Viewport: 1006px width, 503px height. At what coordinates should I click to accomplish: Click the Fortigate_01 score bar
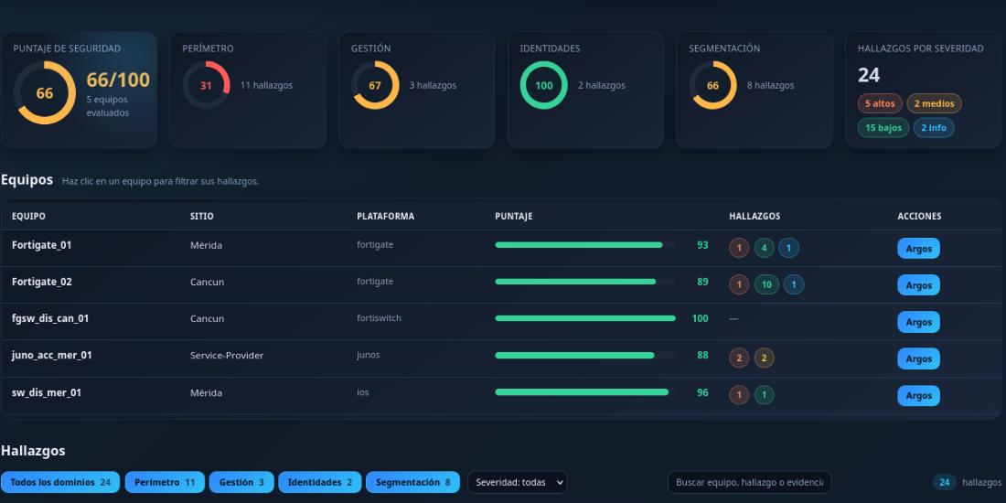point(585,245)
